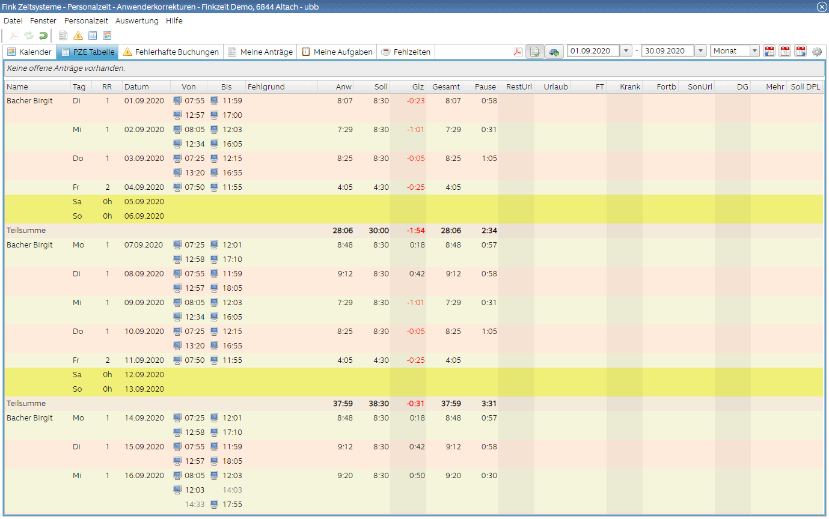Image resolution: width=829 pixels, height=519 pixels.
Task: Click the Pause column header
Action: coord(480,87)
